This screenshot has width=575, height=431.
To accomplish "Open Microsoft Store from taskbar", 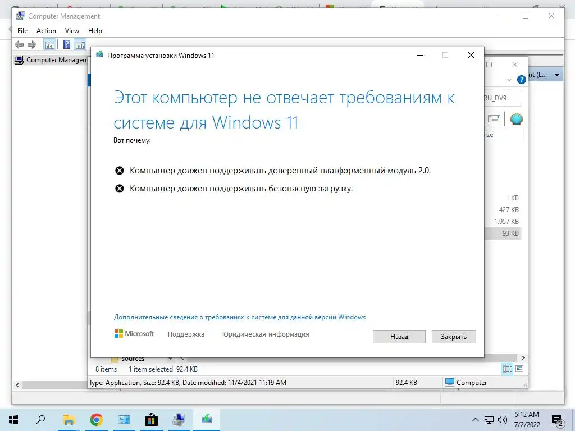I will pos(151,420).
